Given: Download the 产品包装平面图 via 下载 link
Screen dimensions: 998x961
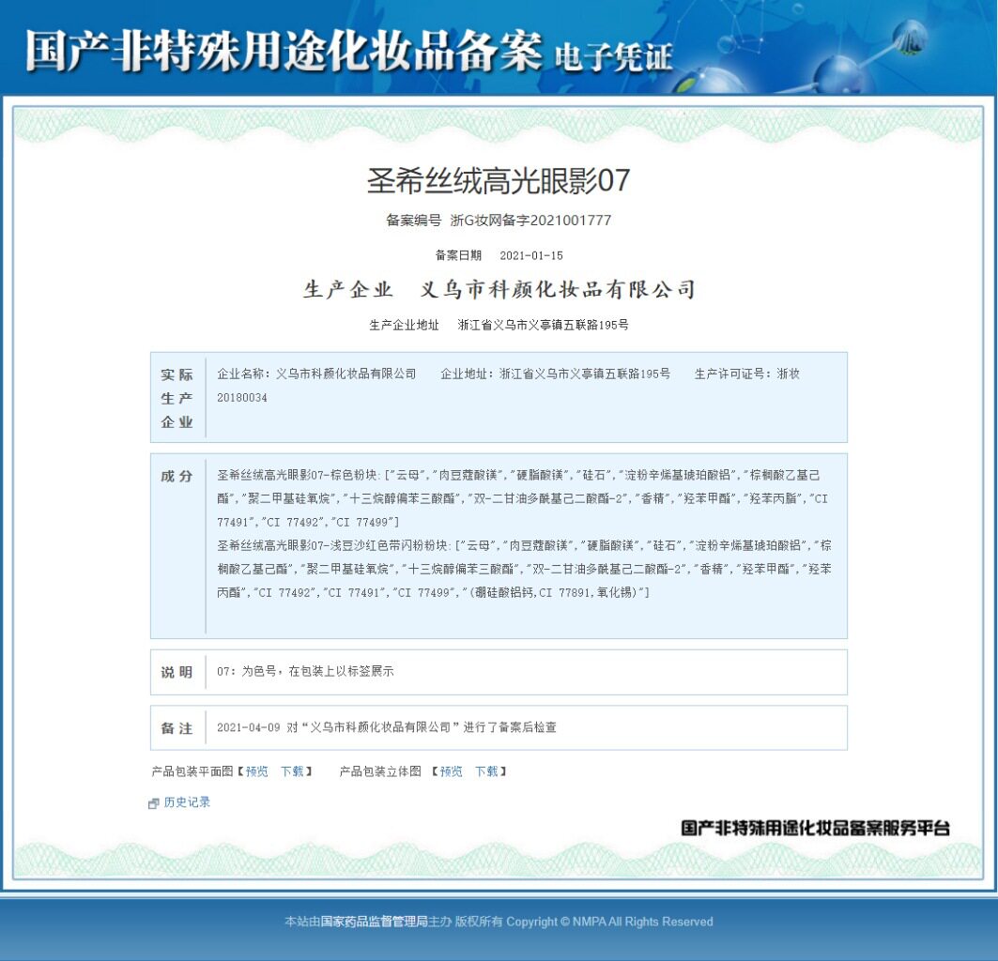Looking at the screenshot, I should (x=292, y=771).
